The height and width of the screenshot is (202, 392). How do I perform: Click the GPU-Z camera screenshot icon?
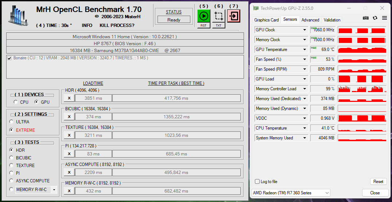pos(366,18)
